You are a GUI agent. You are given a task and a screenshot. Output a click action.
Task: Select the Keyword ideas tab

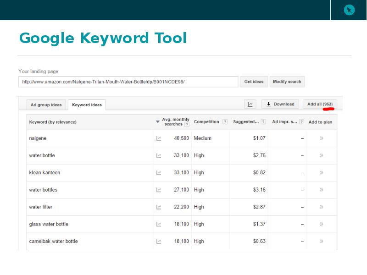pyautogui.click(x=87, y=105)
